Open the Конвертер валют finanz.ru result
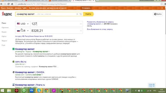The height and width of the screenshot is (93, 166). click(30, 85)
